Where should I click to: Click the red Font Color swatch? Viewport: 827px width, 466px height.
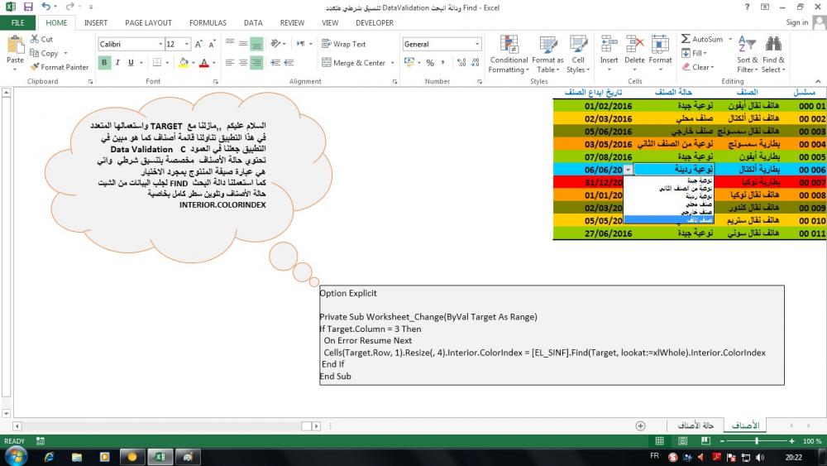pos(203,63)
